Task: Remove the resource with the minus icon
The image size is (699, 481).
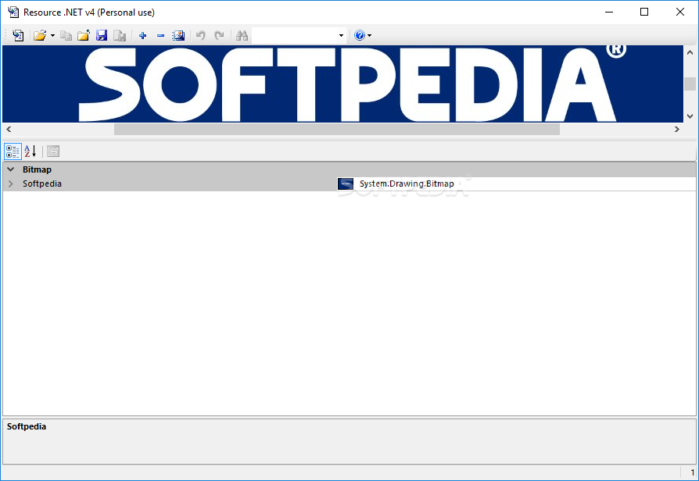Action: [x=160, y=36]
